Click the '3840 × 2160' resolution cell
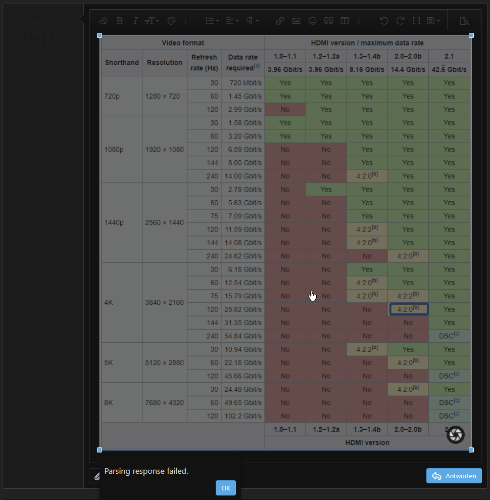The width and height of the screenshot is (490, 500). tap(164, 303)
